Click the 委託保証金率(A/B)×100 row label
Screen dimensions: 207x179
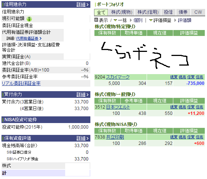point(26,70)
